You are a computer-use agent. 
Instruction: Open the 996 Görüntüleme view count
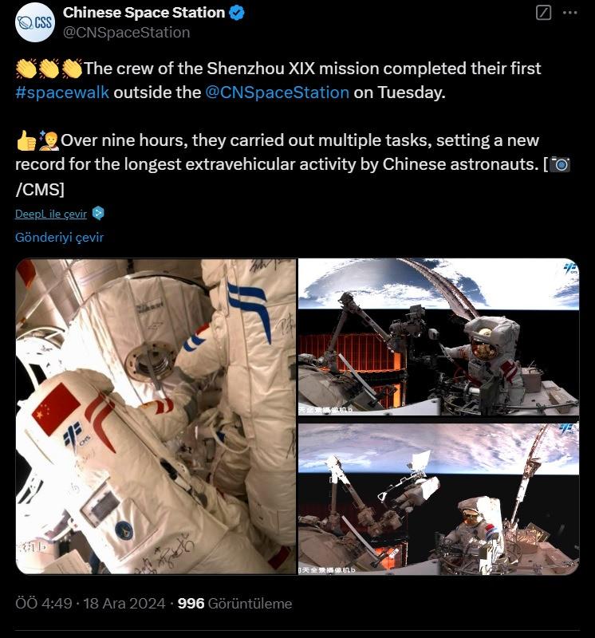(234, 603)
